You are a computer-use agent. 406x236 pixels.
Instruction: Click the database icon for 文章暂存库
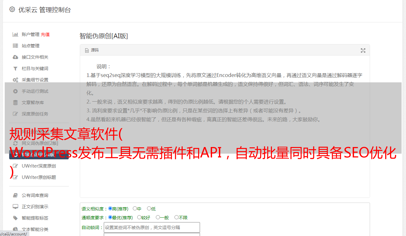coord(15,103)
